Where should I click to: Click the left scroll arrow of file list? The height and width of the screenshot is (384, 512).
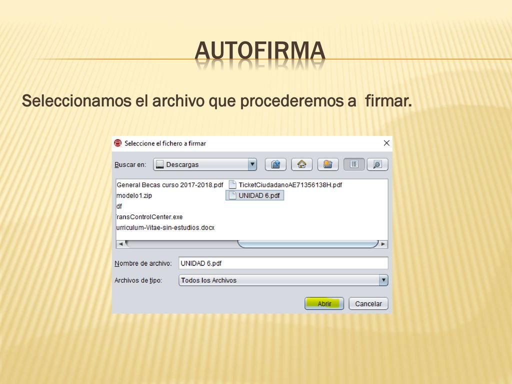tap(120, 244)
